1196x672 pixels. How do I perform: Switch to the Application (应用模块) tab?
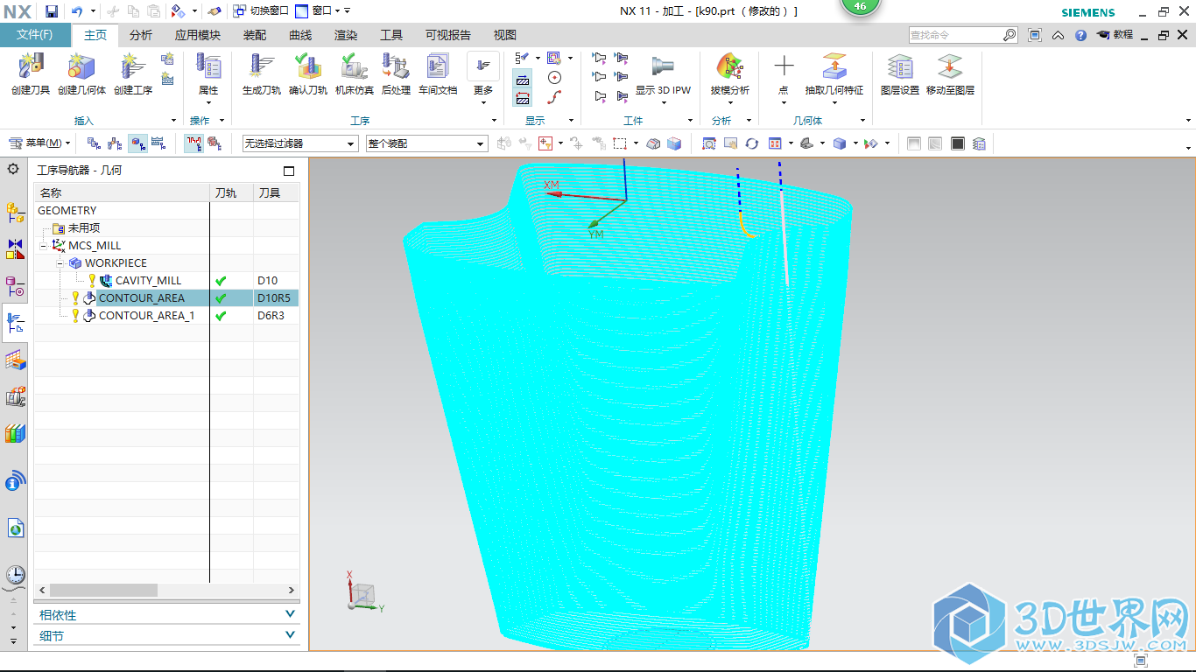coord(197,35)
